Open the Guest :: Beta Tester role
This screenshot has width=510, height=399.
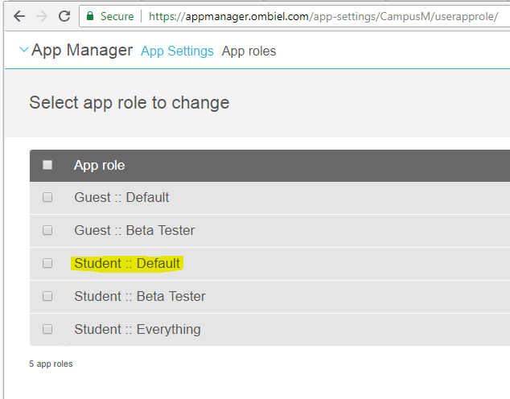[134, 230]
